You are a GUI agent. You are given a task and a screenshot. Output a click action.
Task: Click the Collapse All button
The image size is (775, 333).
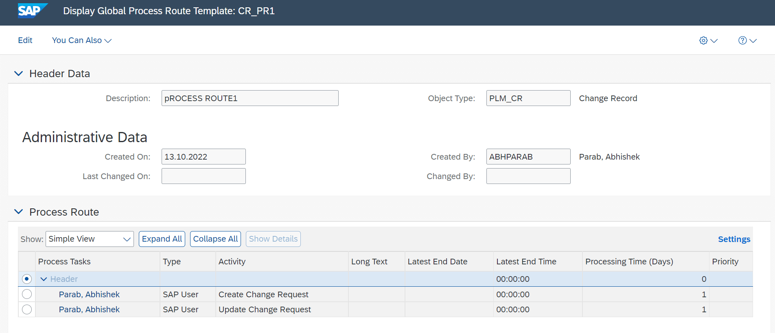(x=215, y=239)
